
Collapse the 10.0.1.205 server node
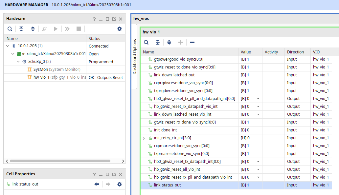8,46
